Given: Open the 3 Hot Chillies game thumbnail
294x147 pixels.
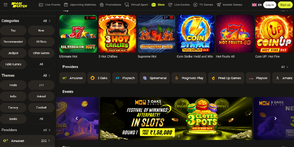Looking at the screenshot, I should [x=117, y=34].
